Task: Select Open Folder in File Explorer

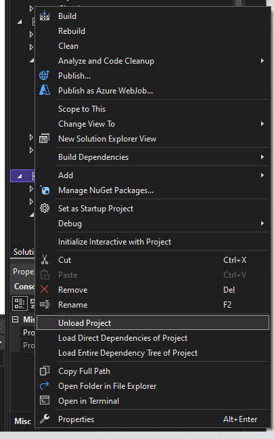Action: [x=153, y=385]
